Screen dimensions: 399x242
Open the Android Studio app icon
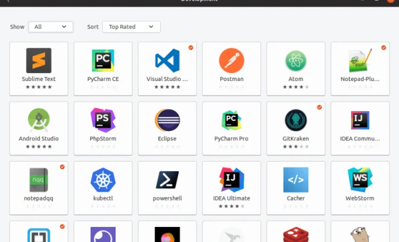tap(39, 120)
